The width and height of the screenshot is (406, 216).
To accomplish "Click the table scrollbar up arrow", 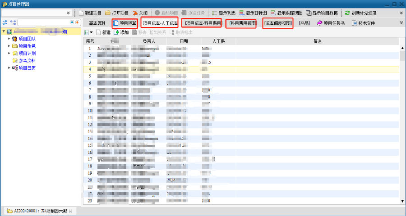I will click(402, 48).
